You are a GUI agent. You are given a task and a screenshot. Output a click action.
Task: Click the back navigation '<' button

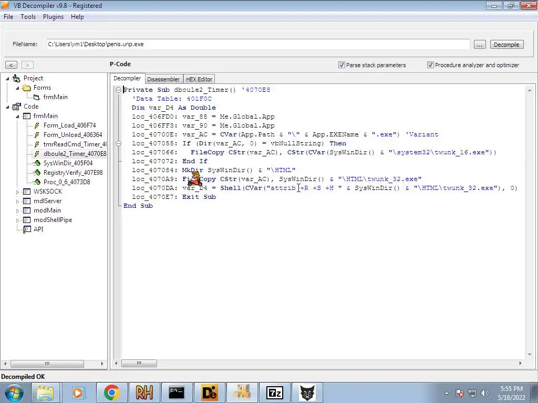(12, 65)
